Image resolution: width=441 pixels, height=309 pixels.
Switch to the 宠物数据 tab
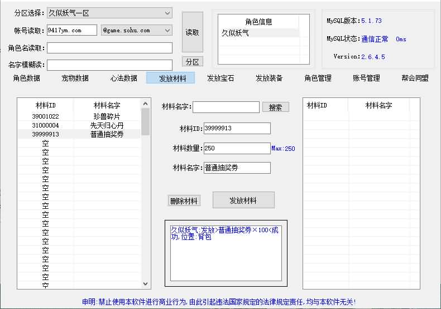click(x=75, y=78)
